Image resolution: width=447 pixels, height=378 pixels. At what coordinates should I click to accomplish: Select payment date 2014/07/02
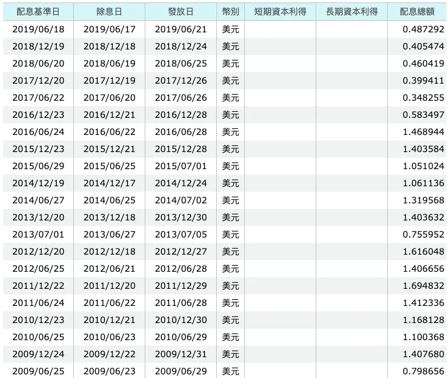point(181,200)
